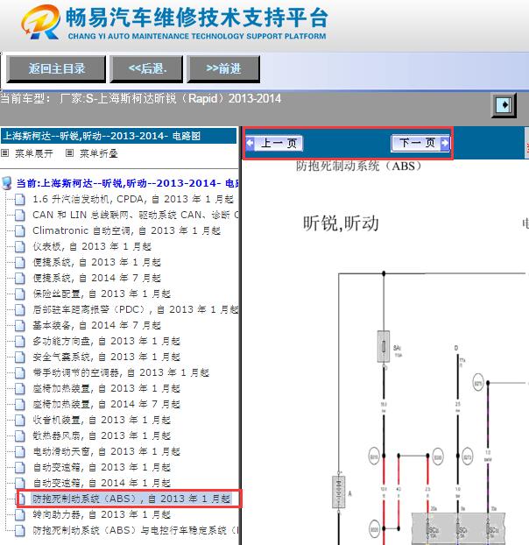
Task: Click document icon beside 电动滑动天窗
Action: [20, 451]
